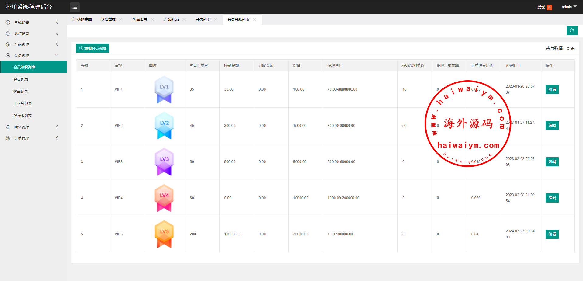The width and height of the screenshot is (583, 281).
Task: Click 编辑 for the VIP1 row
Action: pos(552,89)
